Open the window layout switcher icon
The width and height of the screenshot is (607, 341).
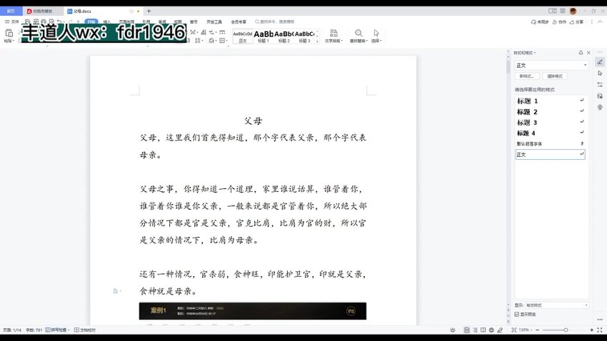tap(553, 11)
